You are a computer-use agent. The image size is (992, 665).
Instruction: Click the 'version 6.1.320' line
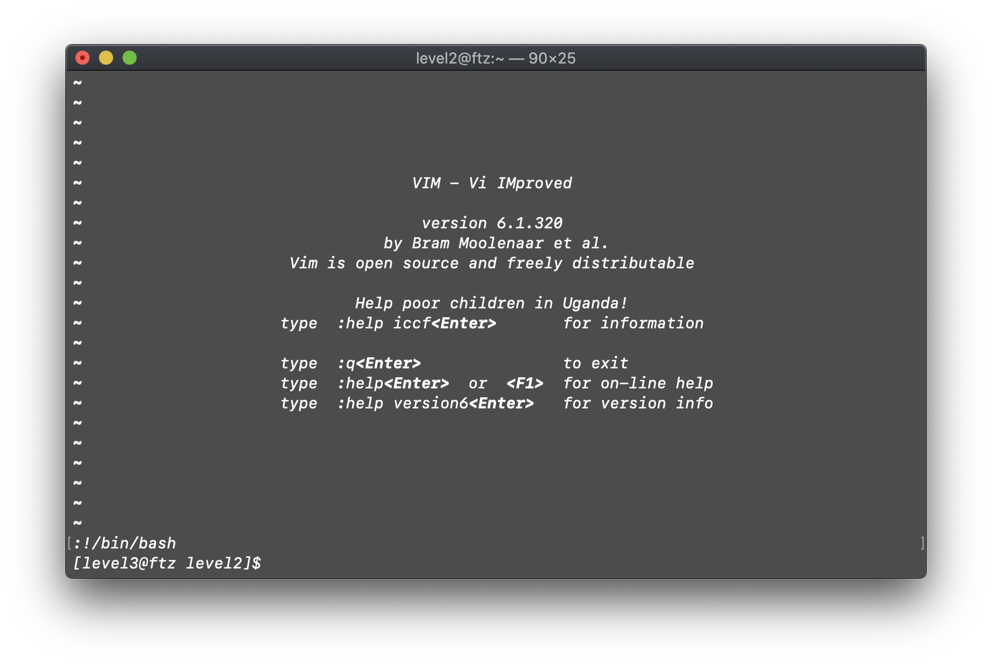click(492, 223)
